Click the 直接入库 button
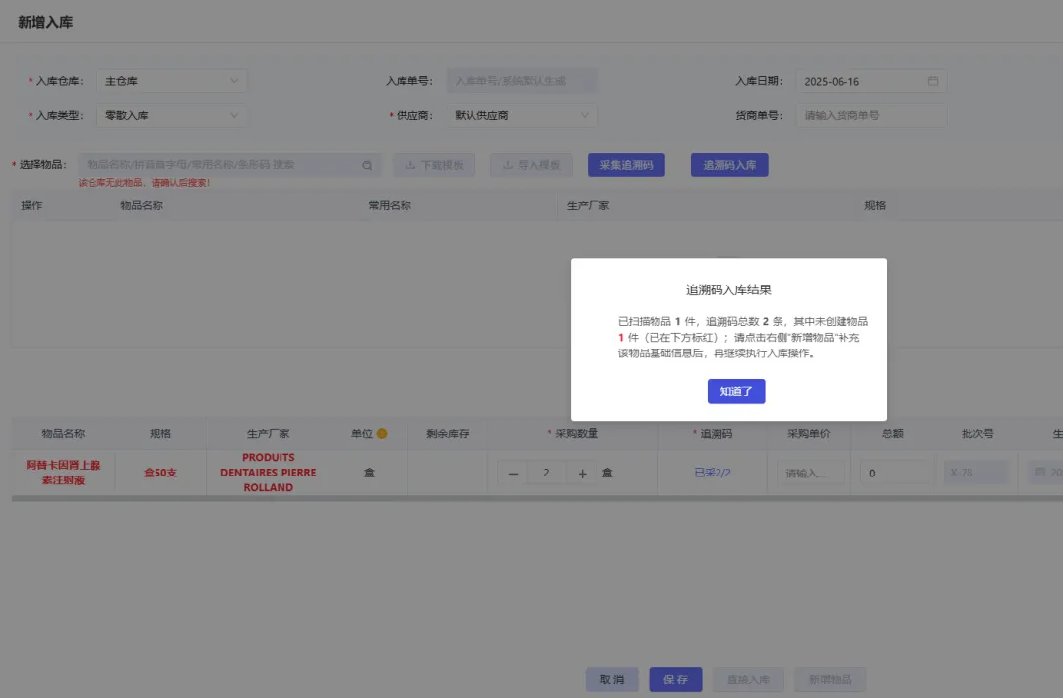The width and height of the screenshot is (1063, 698). [x=748, y=679]
